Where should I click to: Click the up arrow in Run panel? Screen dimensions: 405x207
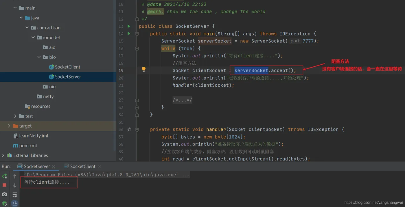15,176
